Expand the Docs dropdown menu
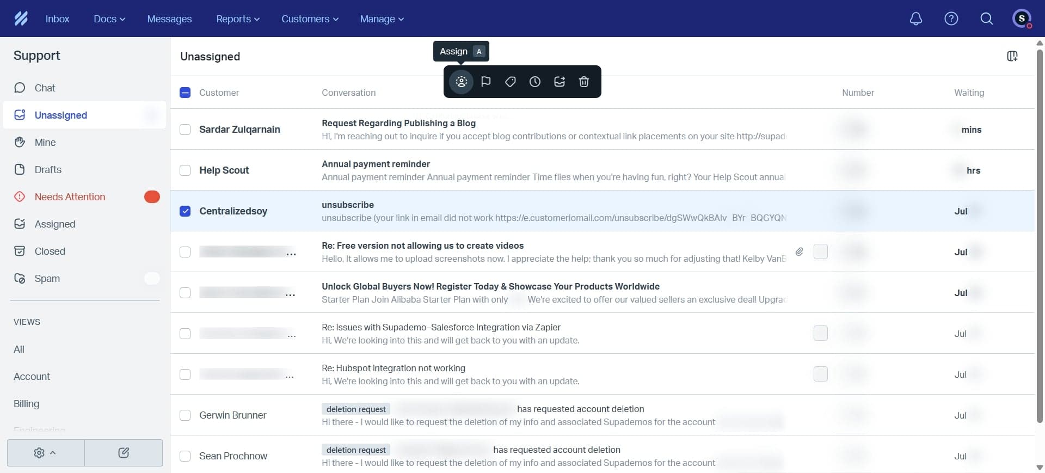 coord(109,19)
